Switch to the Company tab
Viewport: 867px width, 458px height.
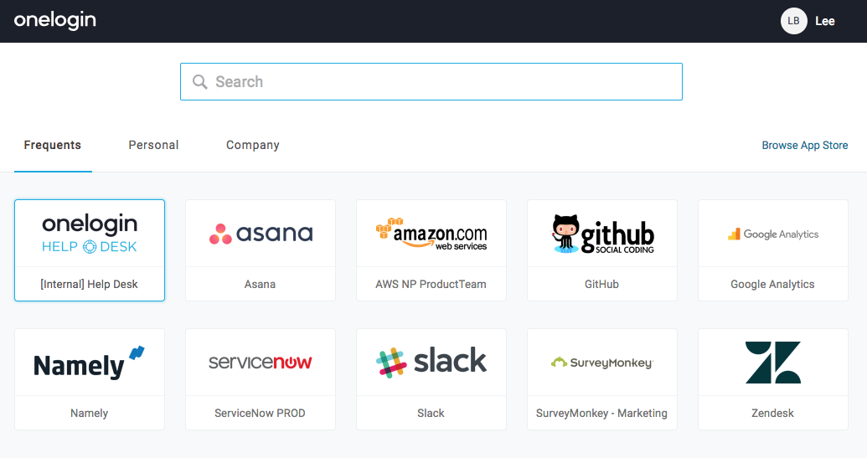coord(253,145)
